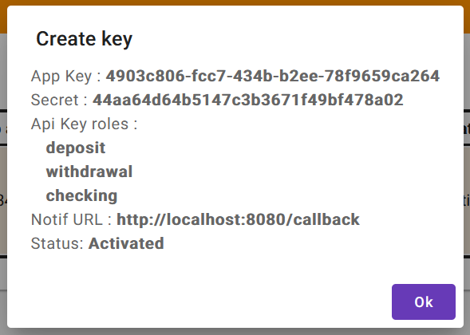Open the http://localhost:8080/callback URL
This screenshot has width=470, height=335.
[x=238, y=219]
